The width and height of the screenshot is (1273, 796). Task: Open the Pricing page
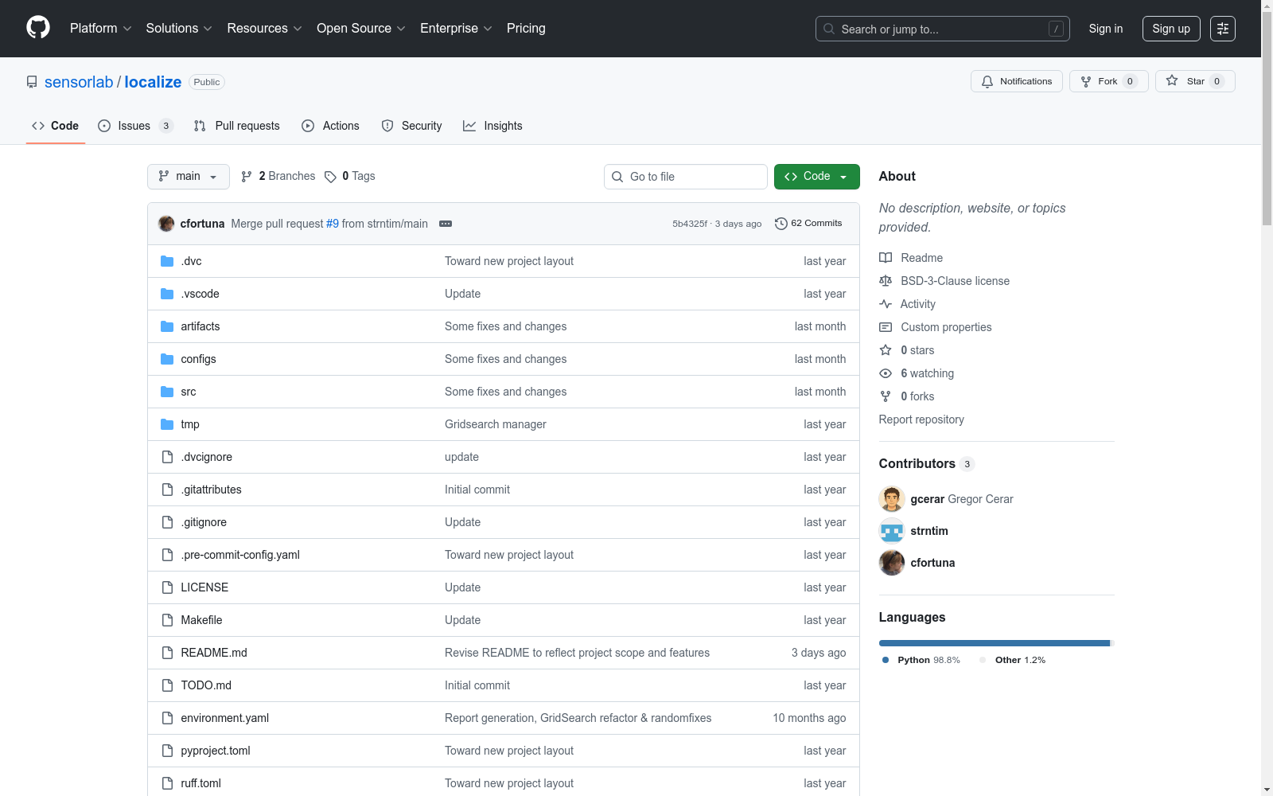(x=526, y=29)
